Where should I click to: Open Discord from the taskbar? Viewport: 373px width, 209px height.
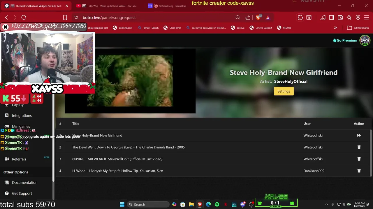click(242, 205)
